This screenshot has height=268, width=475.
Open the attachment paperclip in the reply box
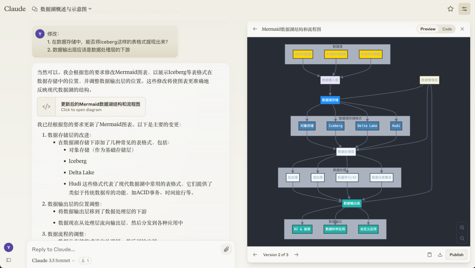[x=226, y=249]
